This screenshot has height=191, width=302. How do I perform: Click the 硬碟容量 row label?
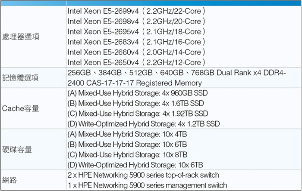17,150
